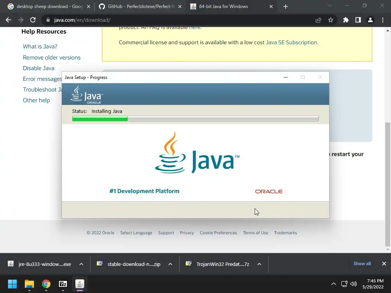Image resolution: width=391 pixels, height=293 pixels.
Task: Click the Oracle logo in the installer
Action: click(x=268, y=192)
